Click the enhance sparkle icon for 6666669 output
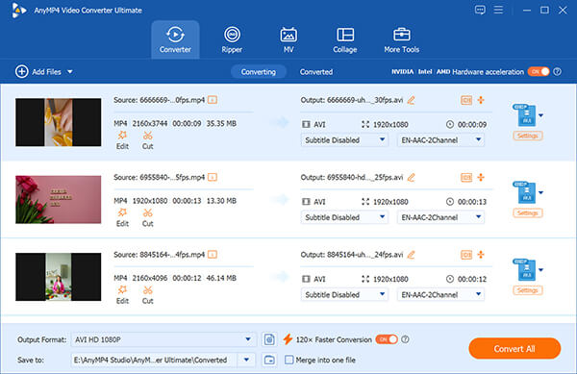Viewport: 577px width, 374px height. pos(481,100)
